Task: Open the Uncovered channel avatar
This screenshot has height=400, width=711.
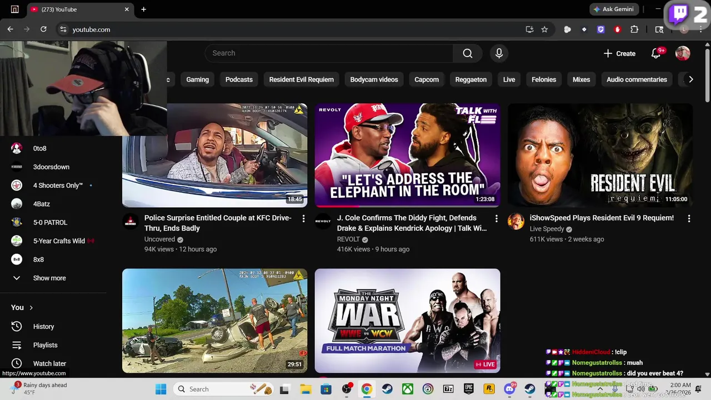Action: pos(131,221)
